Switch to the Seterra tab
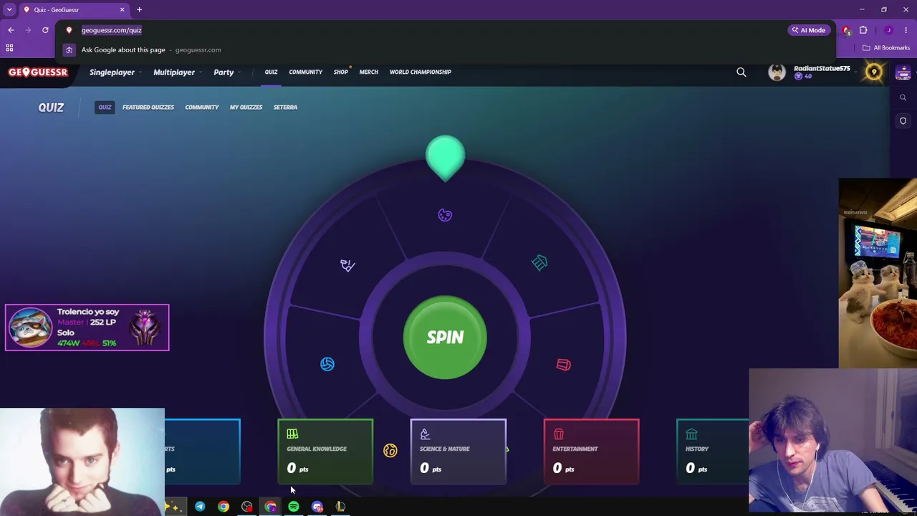 285,107
